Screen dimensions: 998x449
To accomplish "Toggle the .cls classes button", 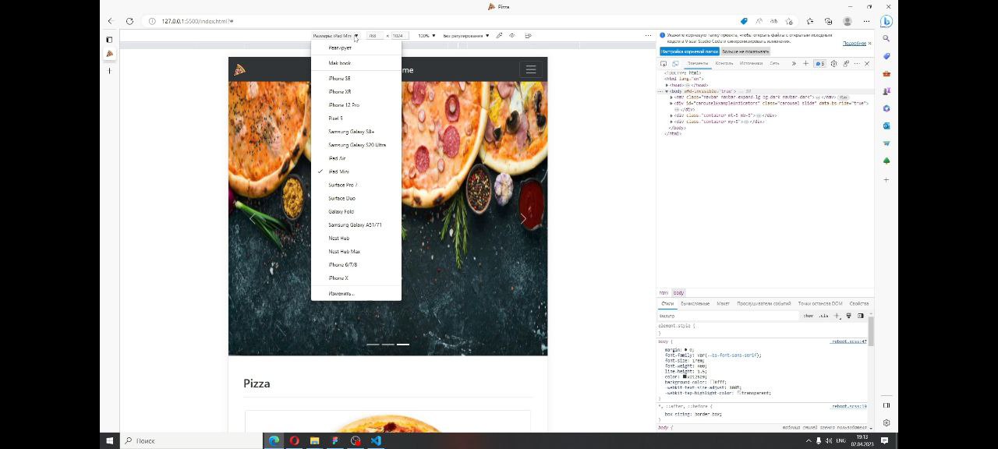I will click(823, 316).
